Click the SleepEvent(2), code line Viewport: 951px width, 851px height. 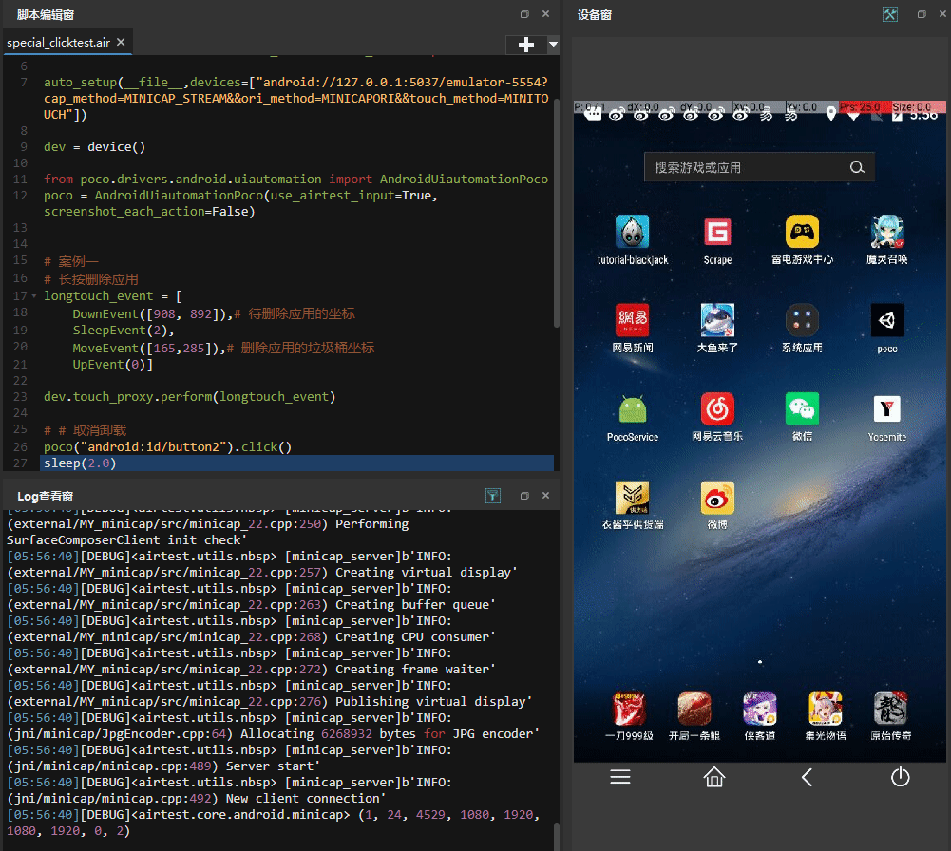point(124,331)
